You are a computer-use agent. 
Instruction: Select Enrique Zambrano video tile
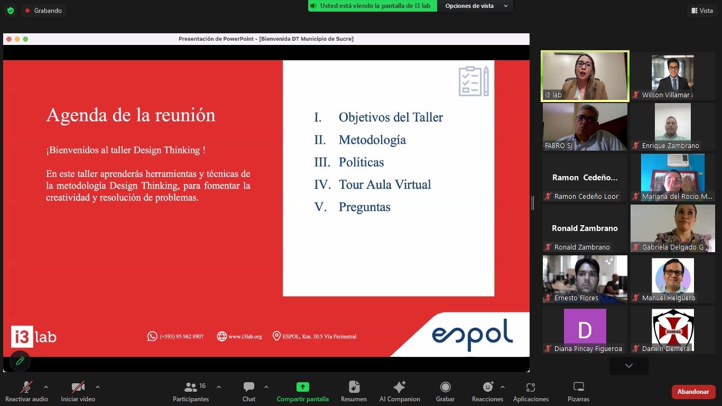point(673,127)
